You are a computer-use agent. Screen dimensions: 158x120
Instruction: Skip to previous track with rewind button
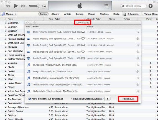pos(8,6)
